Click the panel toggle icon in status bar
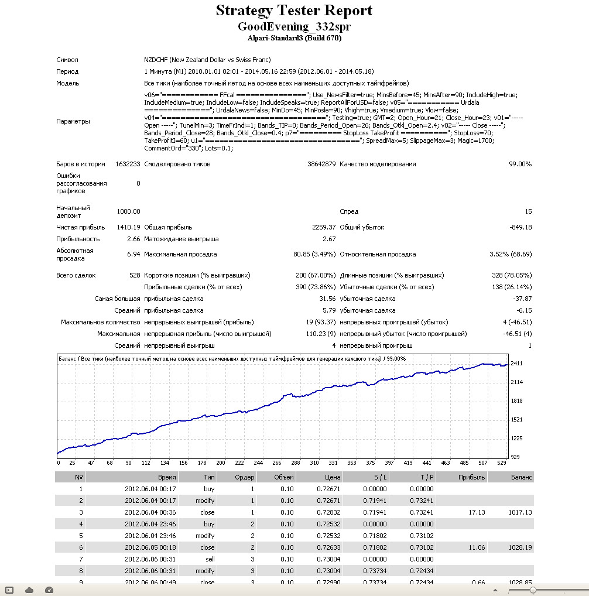 [x=9, y=590]
